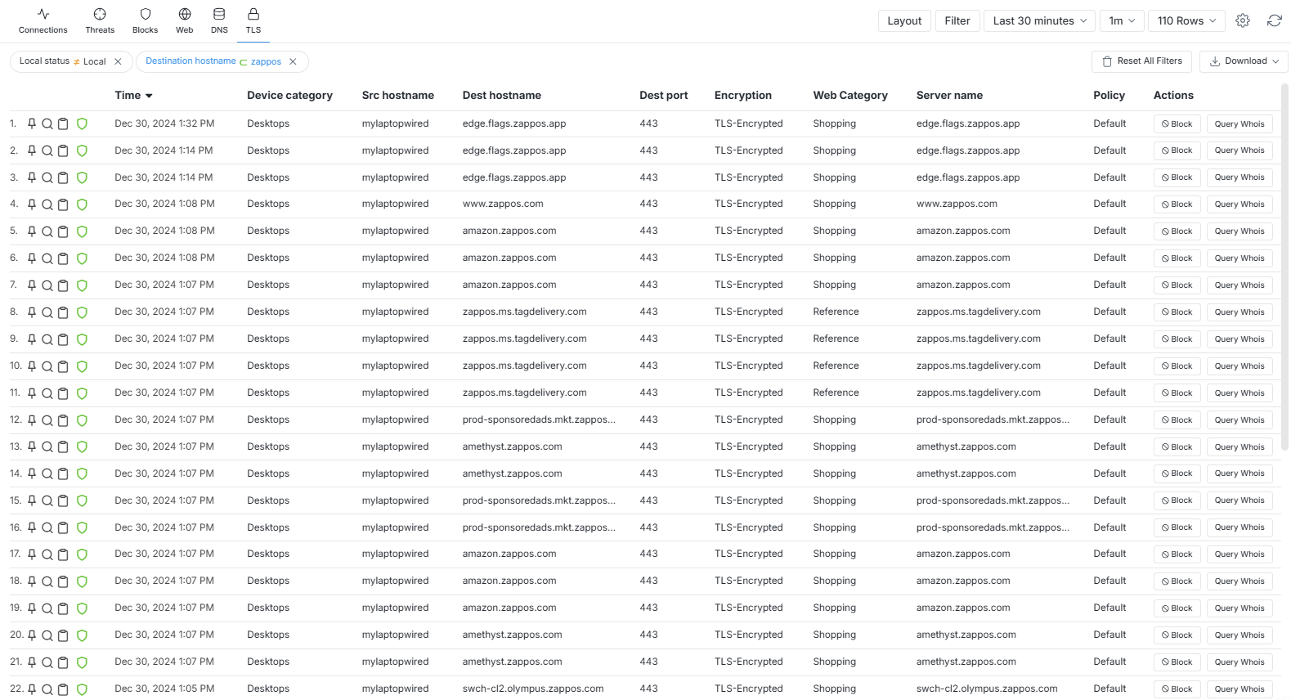Pin row 12 with the pin icon

tap(32, 420)
